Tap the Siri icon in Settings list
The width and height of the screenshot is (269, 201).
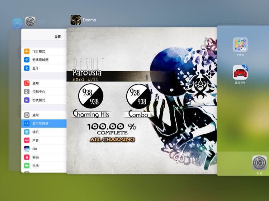pos(27,149)
